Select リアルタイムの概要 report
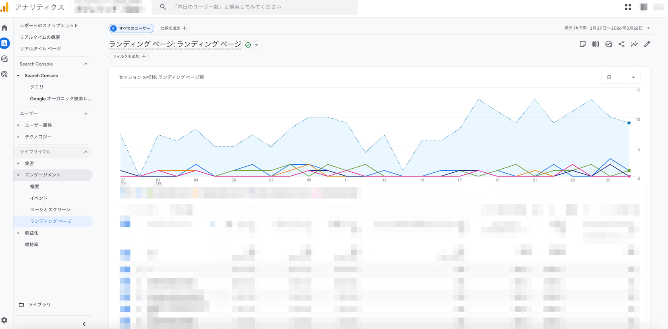The height and width of the screenshot is (329, 668). click(40, 37)
